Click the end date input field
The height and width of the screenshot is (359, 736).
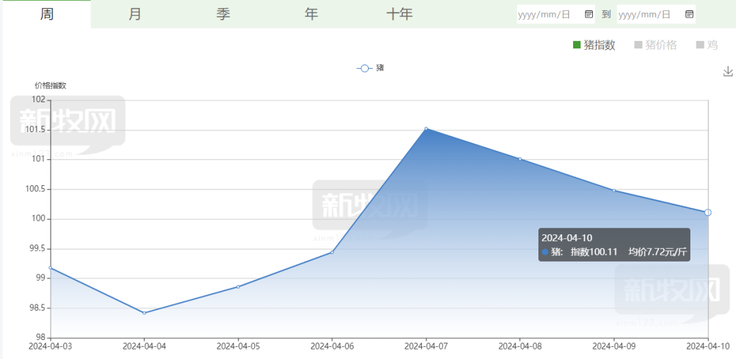pos(656,14)
